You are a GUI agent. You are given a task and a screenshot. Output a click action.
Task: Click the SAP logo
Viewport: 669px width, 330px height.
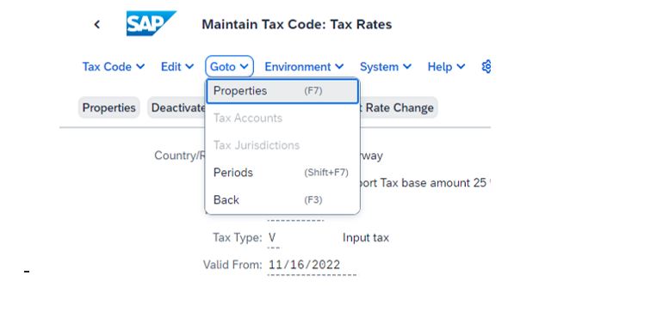coord(151,23)
